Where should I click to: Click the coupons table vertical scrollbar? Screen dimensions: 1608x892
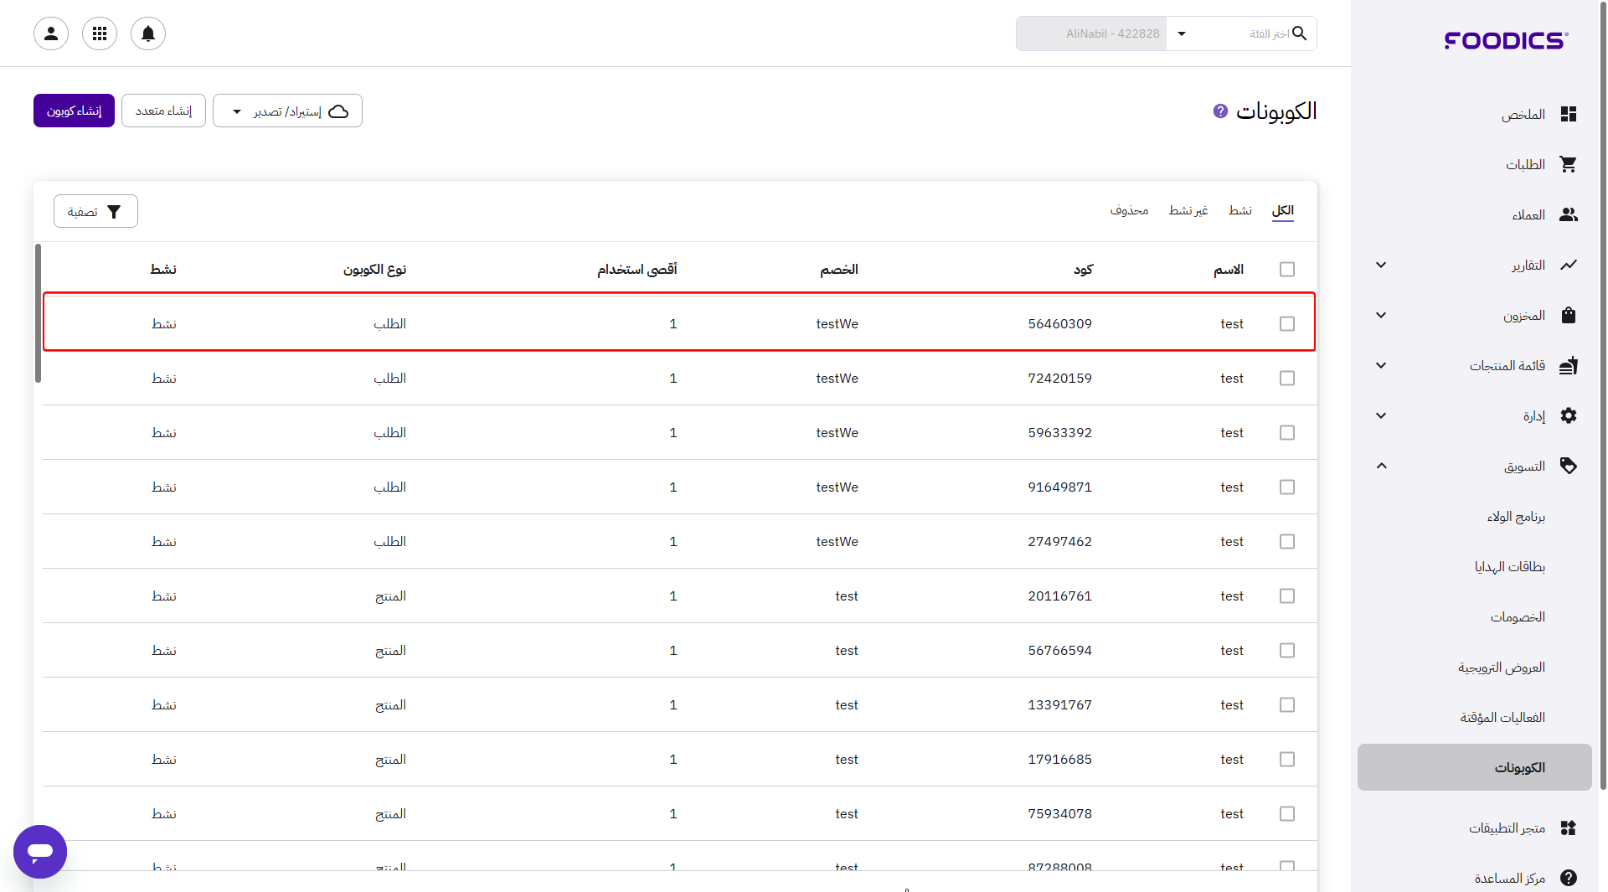(x=38, y=314)
